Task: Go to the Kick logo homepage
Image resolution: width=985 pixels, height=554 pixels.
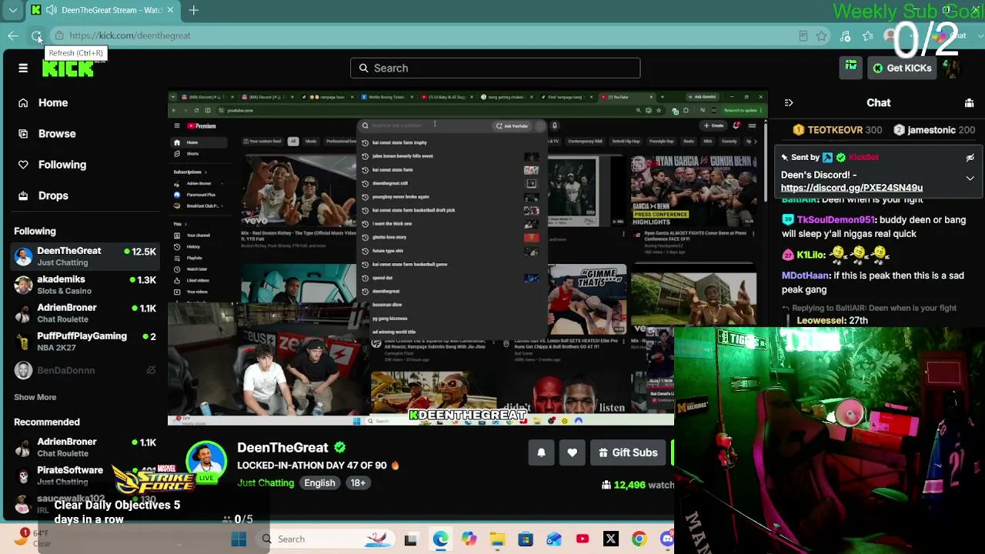Action: click(68, 68)
